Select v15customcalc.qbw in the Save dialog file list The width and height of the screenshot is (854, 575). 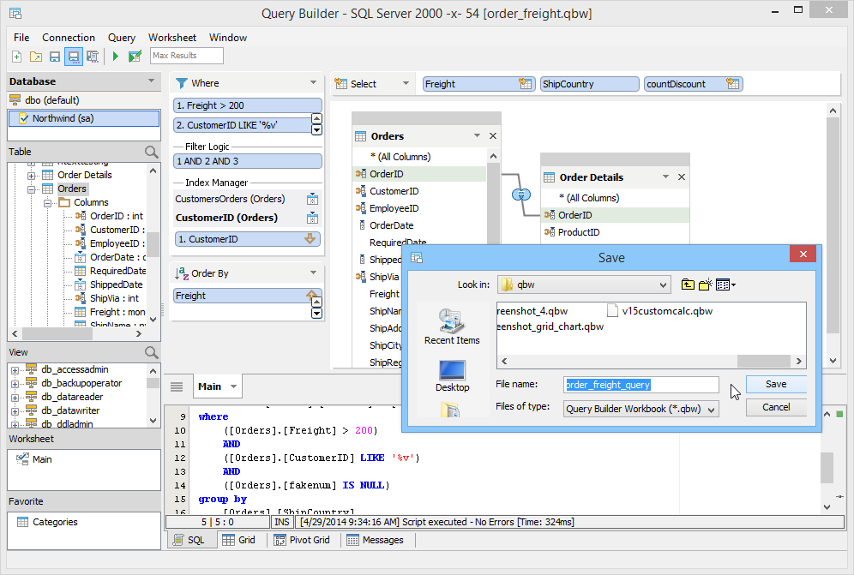(660, 311)
